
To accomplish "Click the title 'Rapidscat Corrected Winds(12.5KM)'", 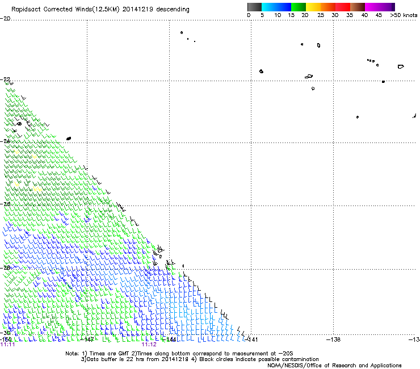I will (x=65, y=10).
